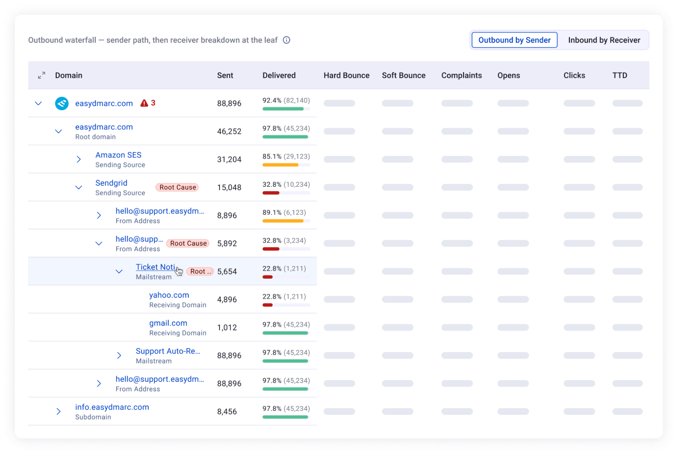
Task: Expand the Amazon SES sending source
Action: pyautogui.click(x=79, y=159)
